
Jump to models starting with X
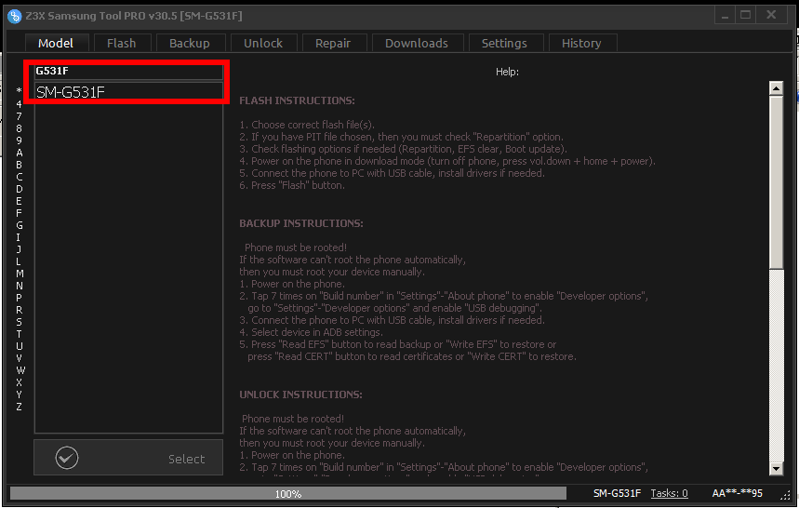(x=19, y=382)
